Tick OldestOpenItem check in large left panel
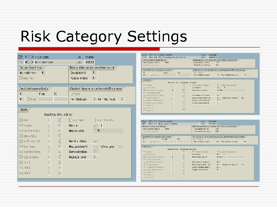Image resolution: width=277 pixels, height=207 pixels. (21, 152)
